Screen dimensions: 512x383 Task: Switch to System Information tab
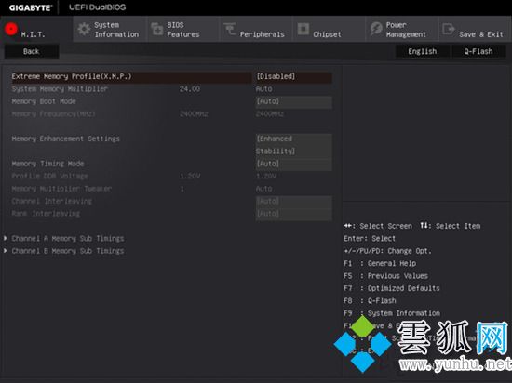tap(110, 30)
